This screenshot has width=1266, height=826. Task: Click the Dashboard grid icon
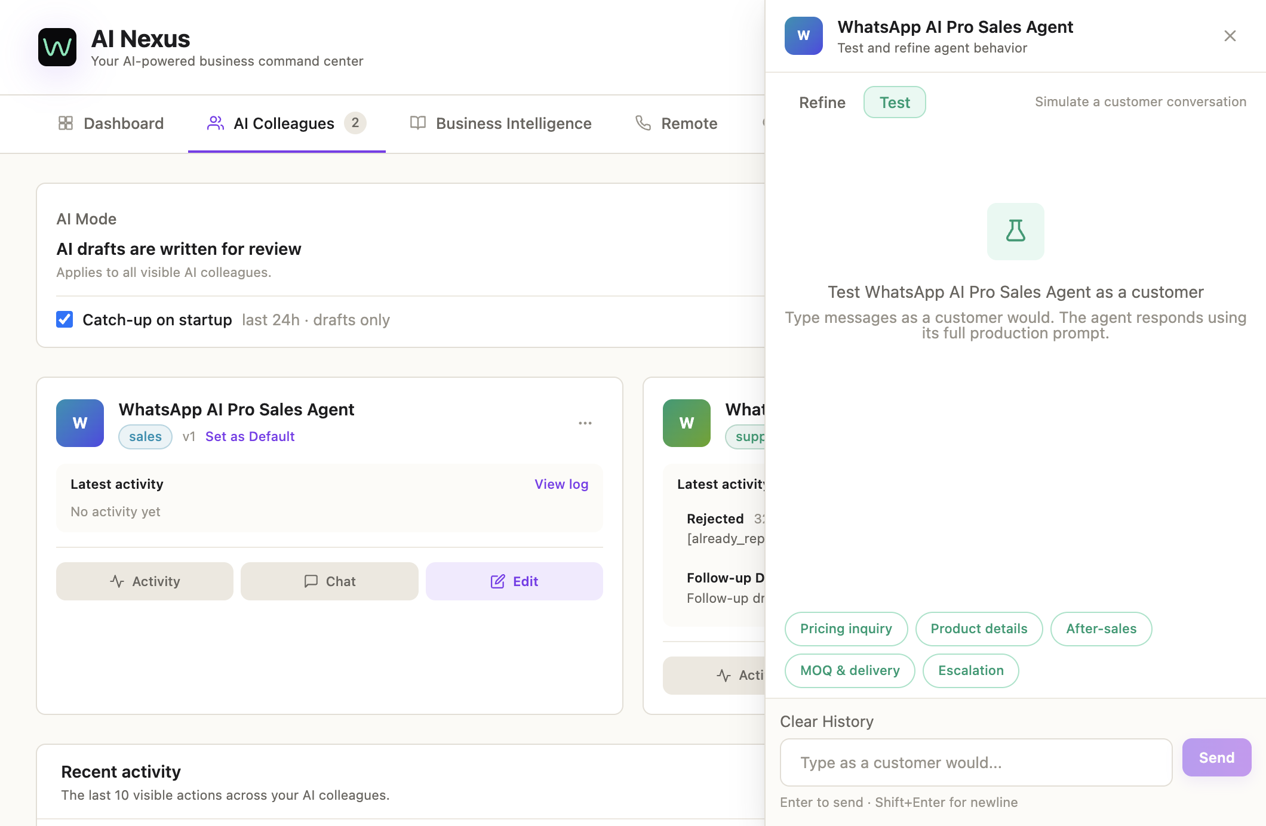coord(66,123)
